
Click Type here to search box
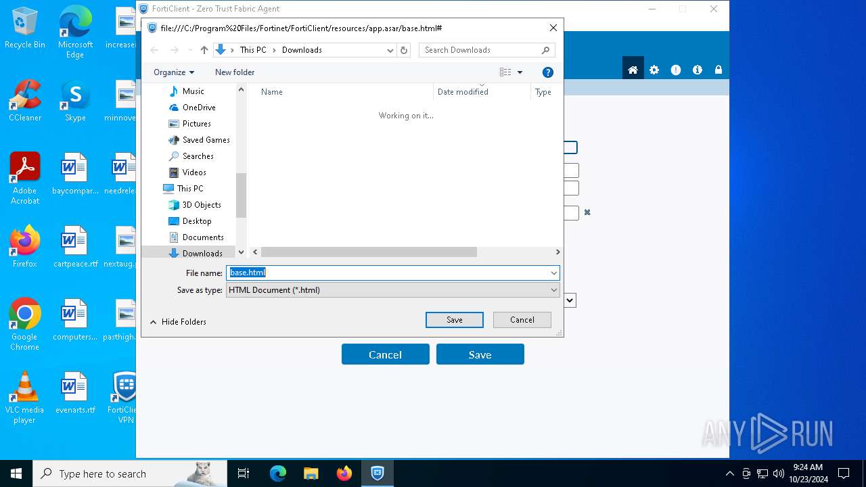coord(130,473)
